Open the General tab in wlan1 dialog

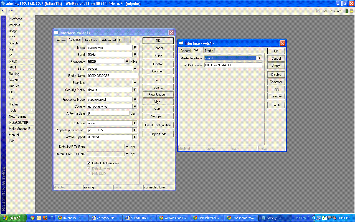point(61,40)
